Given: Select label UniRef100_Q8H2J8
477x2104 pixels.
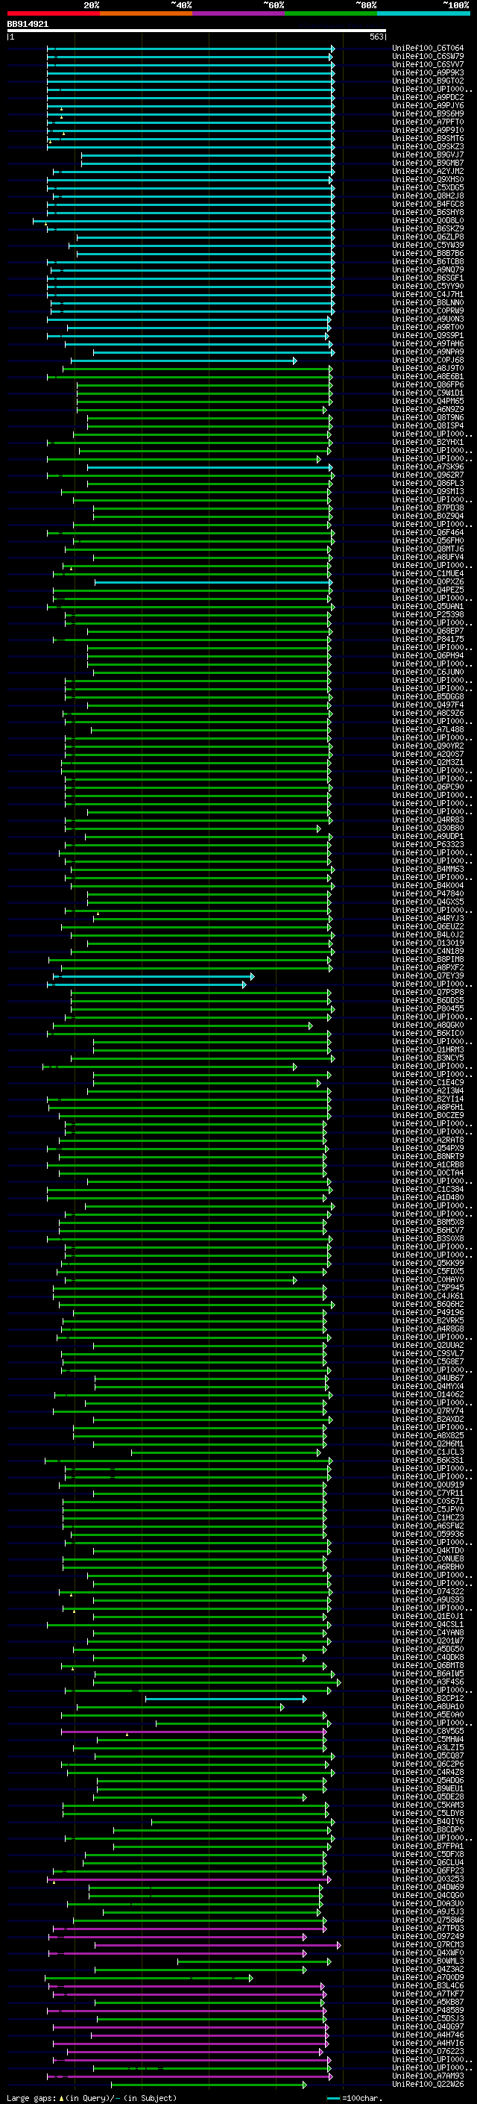Looking at the screenshot, I should [428, 196].
